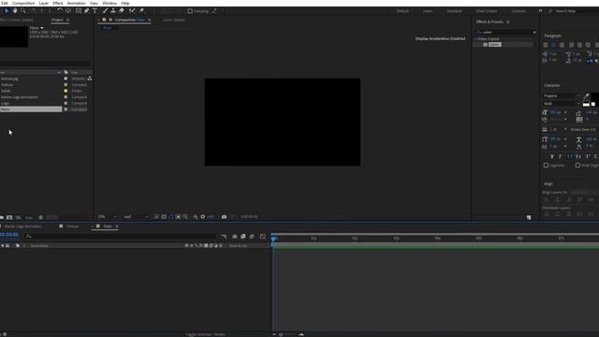Screen dimensions: 599x337
Task: Select the Puppet Pin tool
Action: (x=141, y=11)
